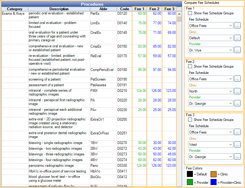The width and height of the screenshot is (245, 188).
Task: Click the green Provider color swatch
Action: [190, 182]
